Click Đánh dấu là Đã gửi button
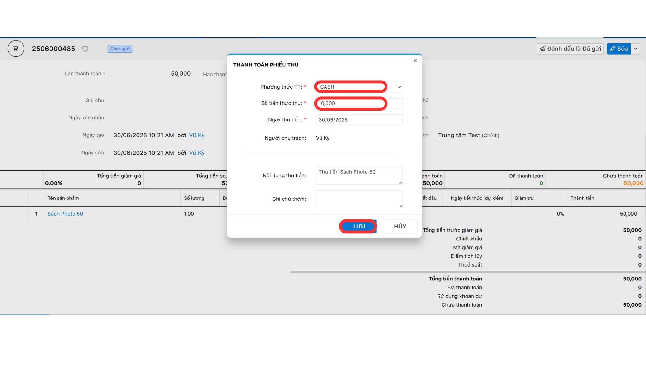Viewport: 646px width, 370px height. point(570,49)
